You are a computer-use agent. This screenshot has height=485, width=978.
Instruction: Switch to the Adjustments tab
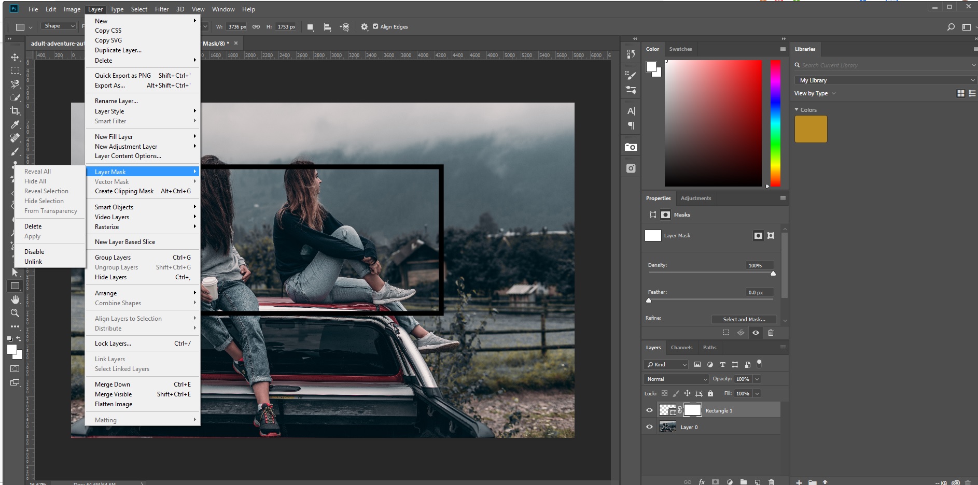point(695,198)
